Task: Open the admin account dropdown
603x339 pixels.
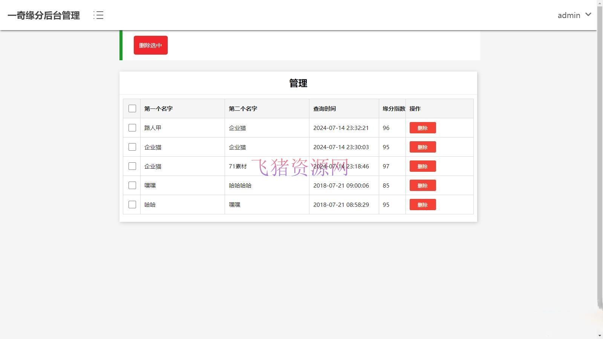Action: point(569,15)
